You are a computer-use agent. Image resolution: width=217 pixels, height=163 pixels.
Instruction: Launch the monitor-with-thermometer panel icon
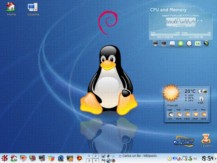coord(42,158)
